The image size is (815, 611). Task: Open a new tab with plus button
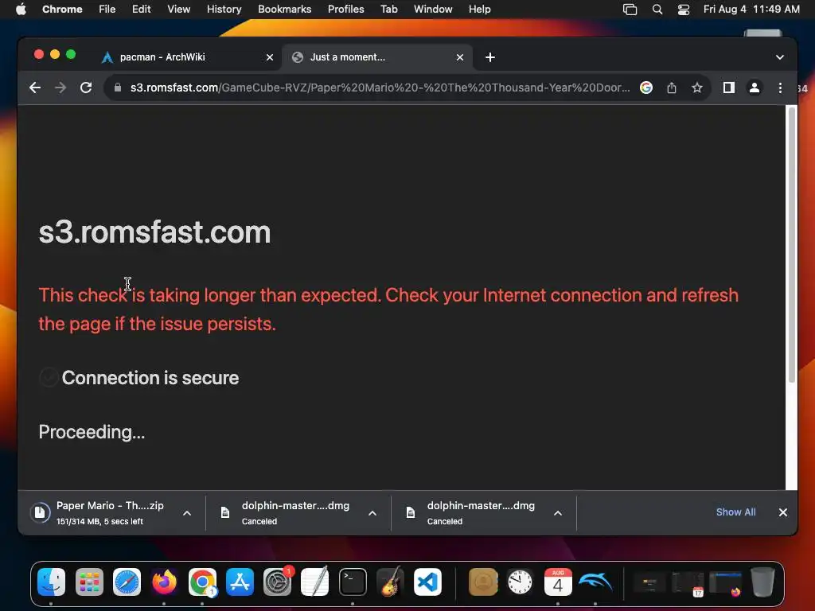pos(490,57)
